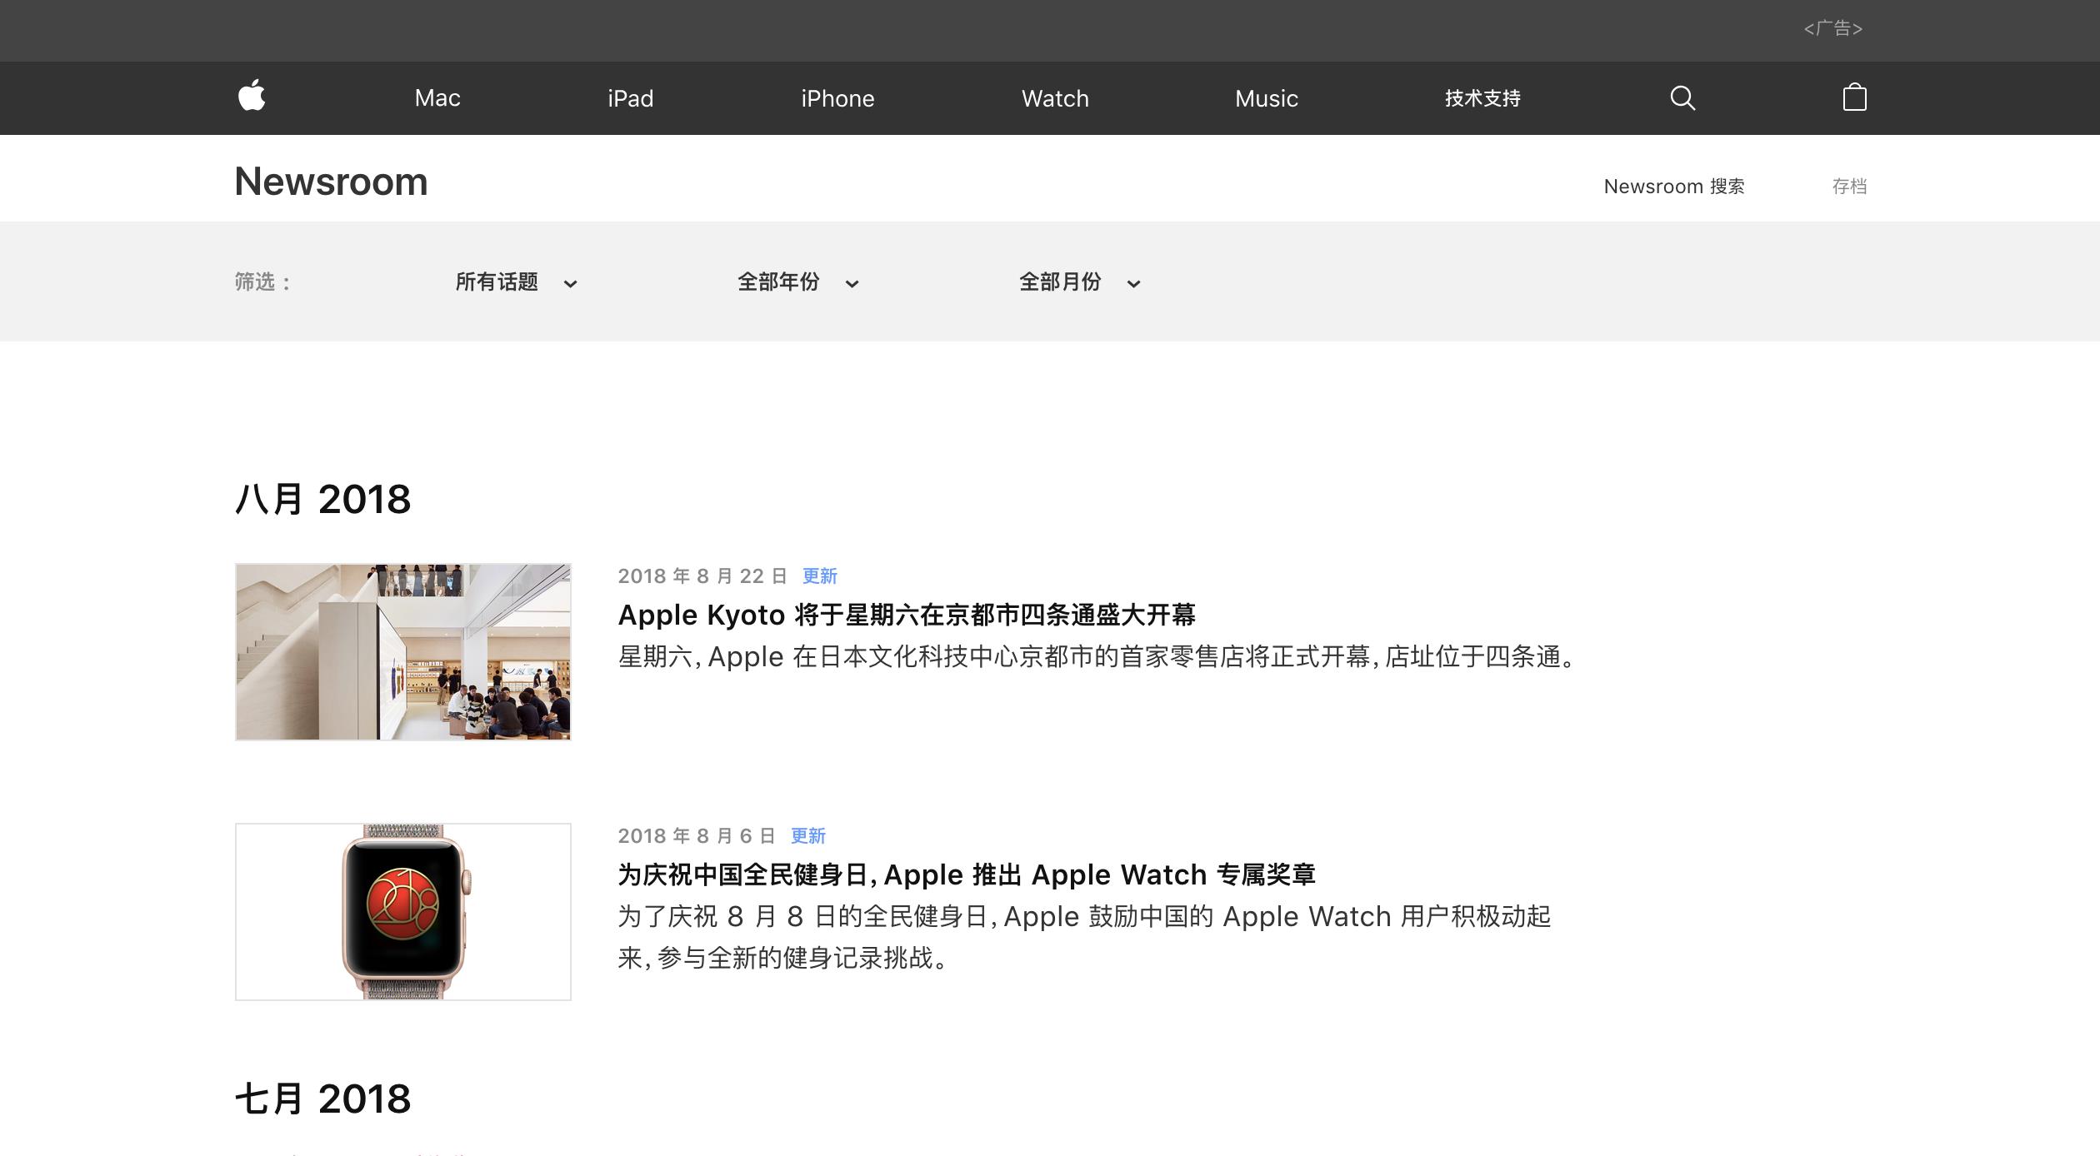This screenshot has height=1156, width=2100.
Task: Click the Apple Kyoto store thumbnail
Action: point(403,652)
